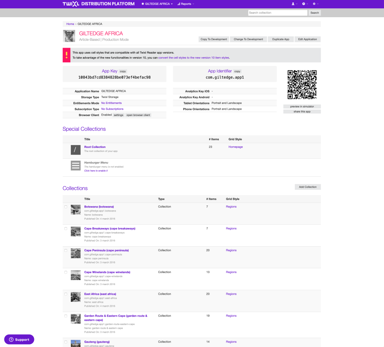This screenshot has width=384, height=347.
Task: Open Garden Route & Eastern Cape collection link
Action: 116,318
